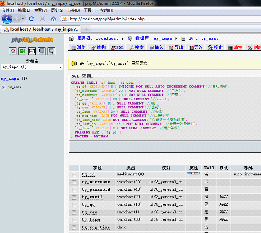Click the table icon in breadcrumb

click(183, 38)
